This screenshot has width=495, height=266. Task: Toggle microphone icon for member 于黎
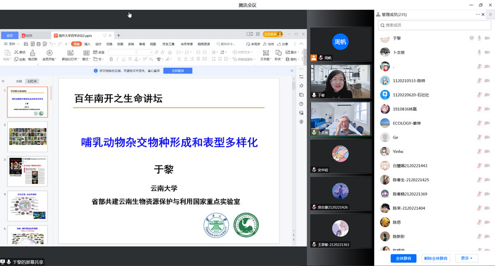pos(479,38)
